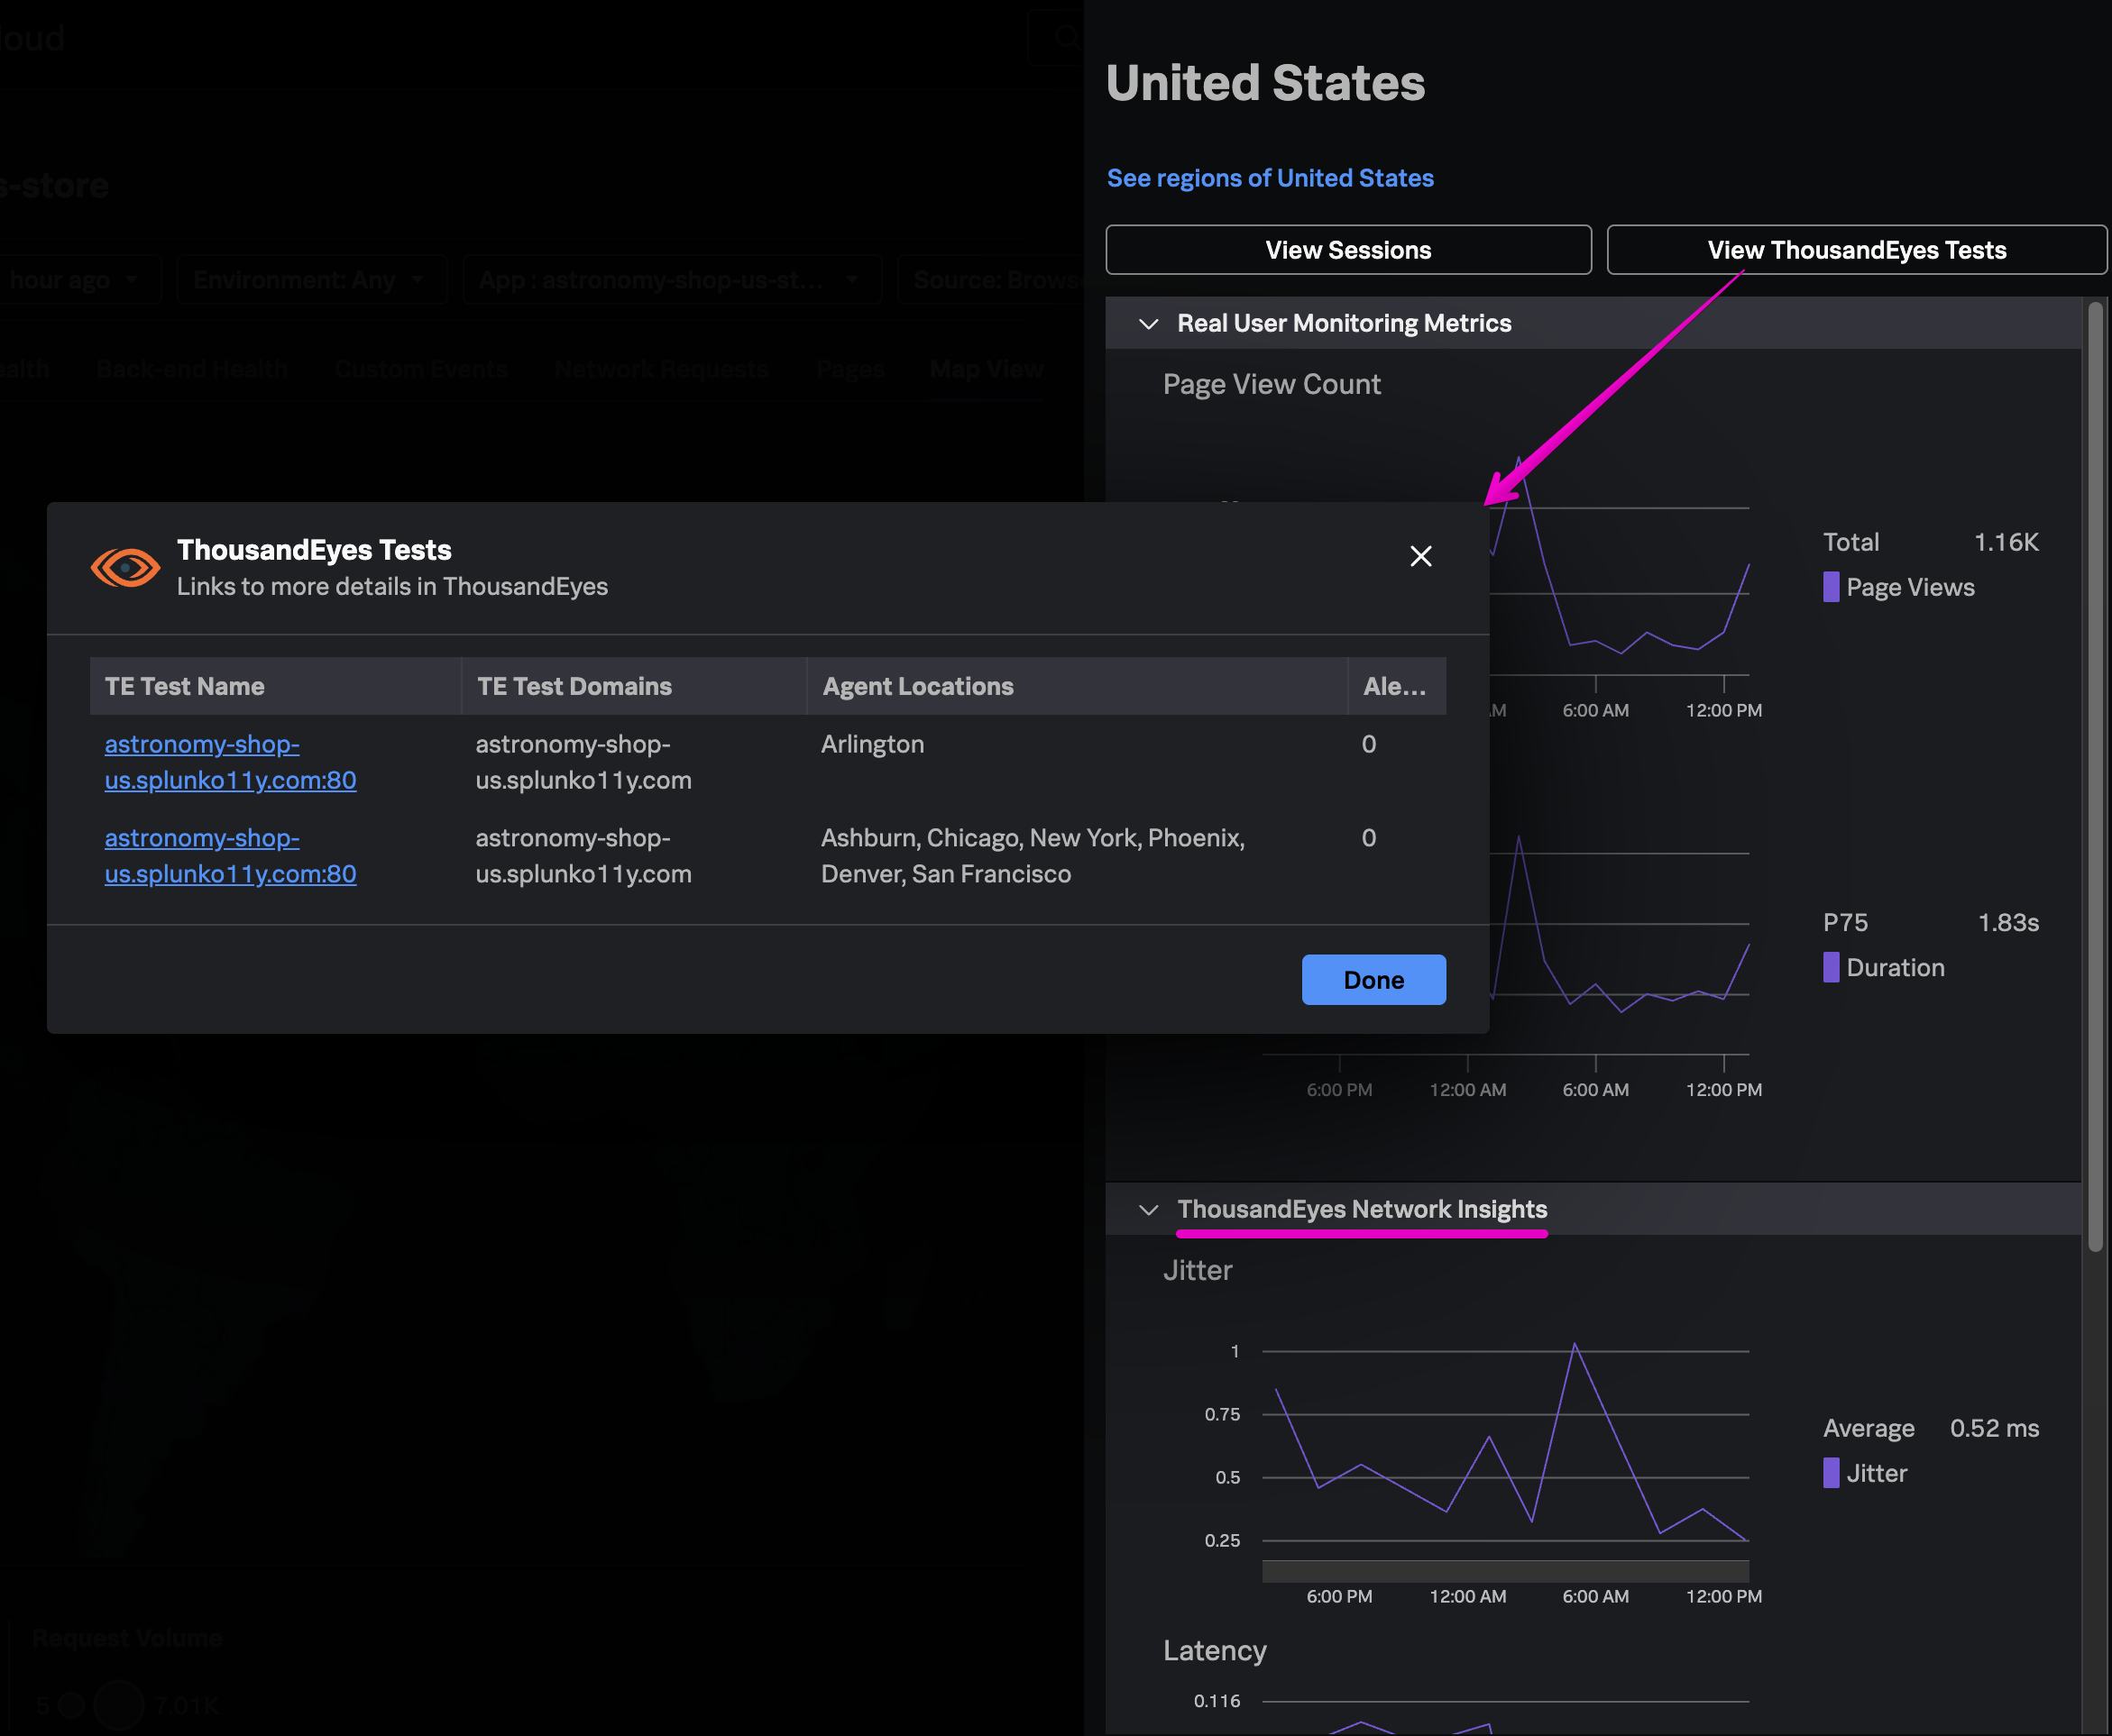Open the first astronomy-shop-us.splunko11y.com:80 test link

click(x=230, y=762)
